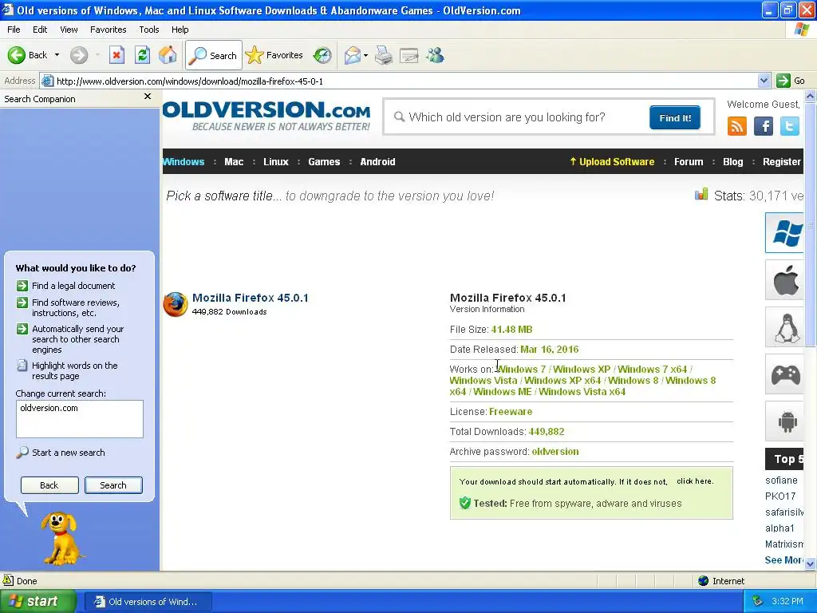Open the See More top users link

(x=783, y=560)
